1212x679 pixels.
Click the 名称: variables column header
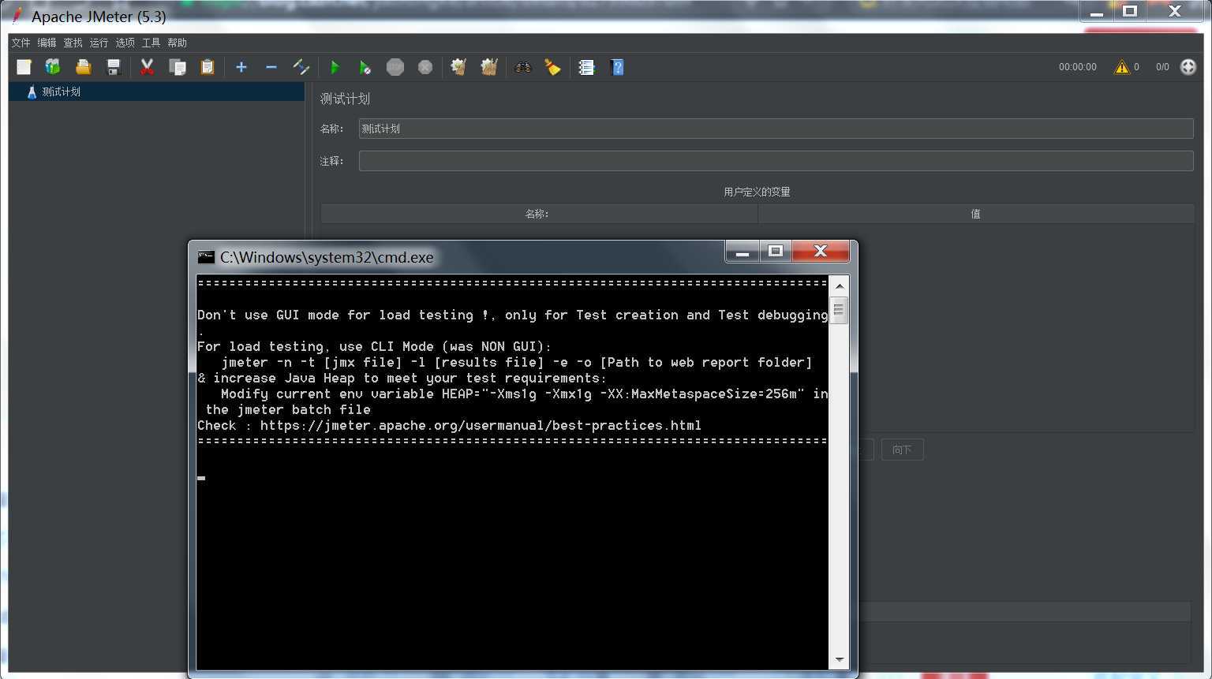[x=539, y=214]
